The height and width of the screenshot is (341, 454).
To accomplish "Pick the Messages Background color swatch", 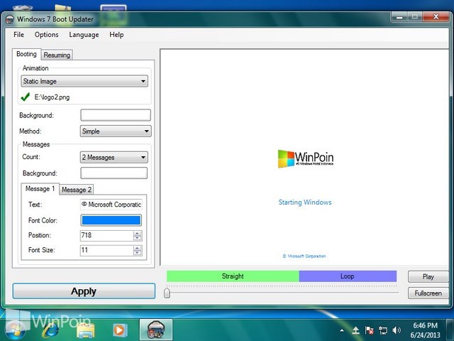I will pos(113,173).
